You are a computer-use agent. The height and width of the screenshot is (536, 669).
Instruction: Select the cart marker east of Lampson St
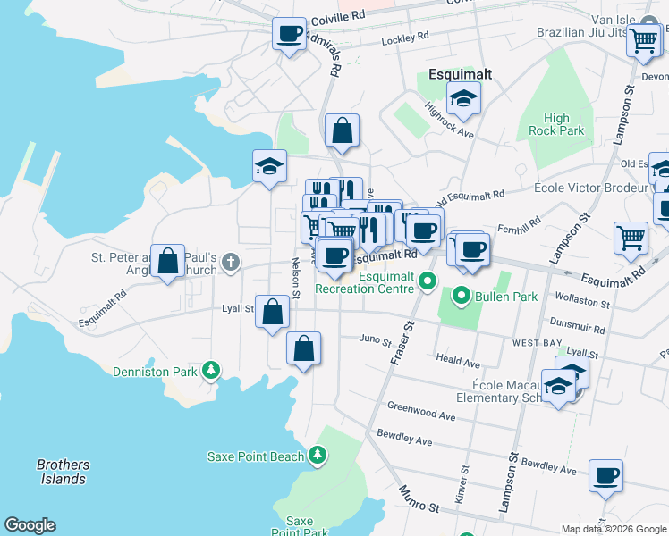(x=631, y=241)
